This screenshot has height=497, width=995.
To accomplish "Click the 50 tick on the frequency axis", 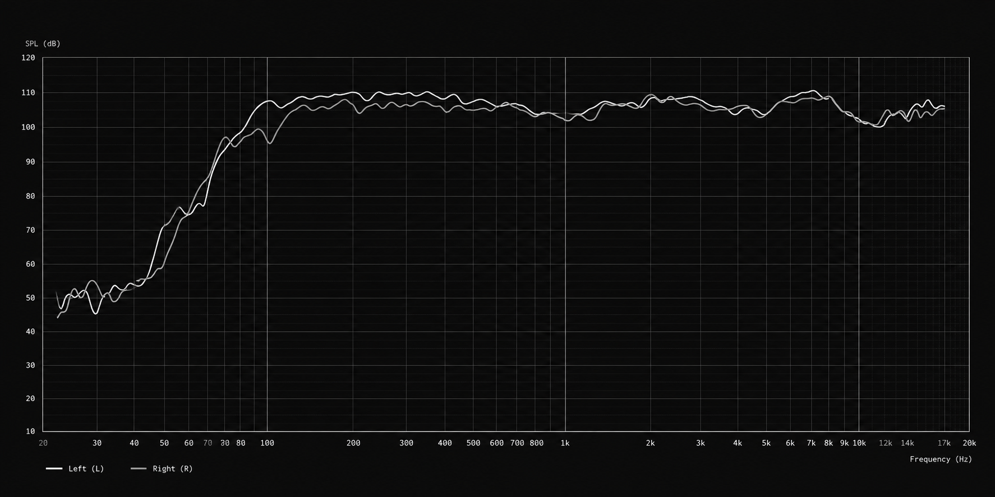I will (x=164, y=443).
